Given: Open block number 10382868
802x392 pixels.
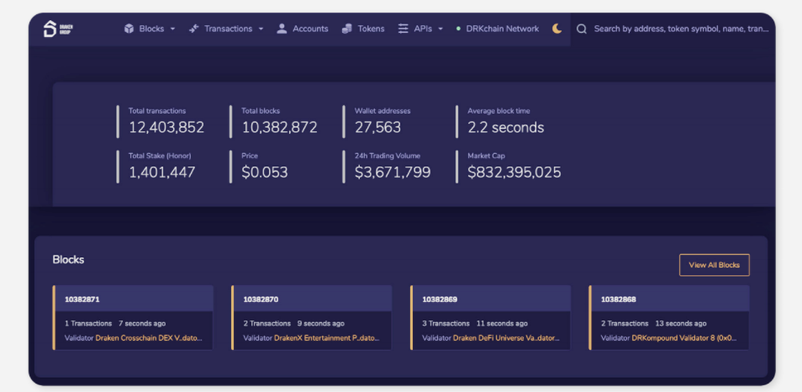Looking at the screenshot, I should pos(619,299).
